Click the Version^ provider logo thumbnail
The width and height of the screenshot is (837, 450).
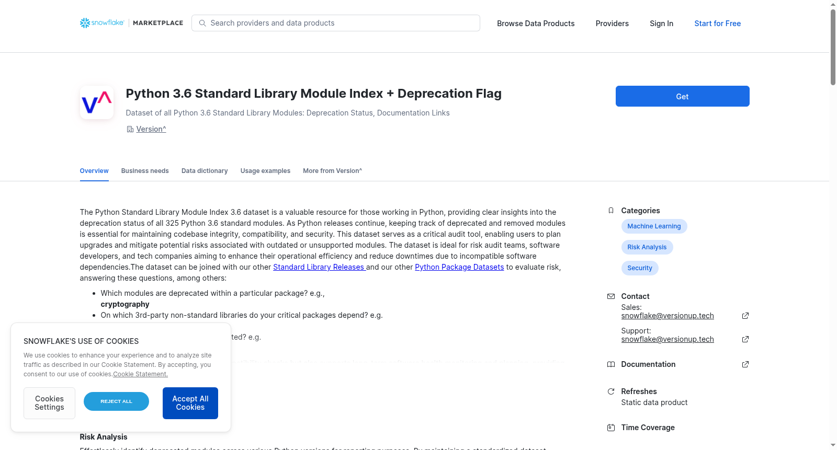coord(97,102)
